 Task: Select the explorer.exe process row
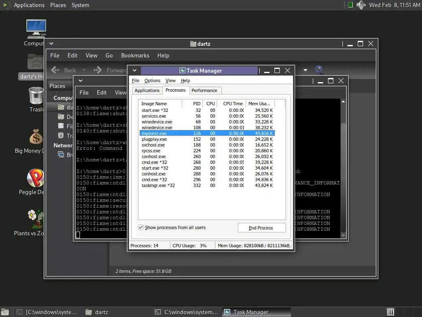[x=207, y=133]
